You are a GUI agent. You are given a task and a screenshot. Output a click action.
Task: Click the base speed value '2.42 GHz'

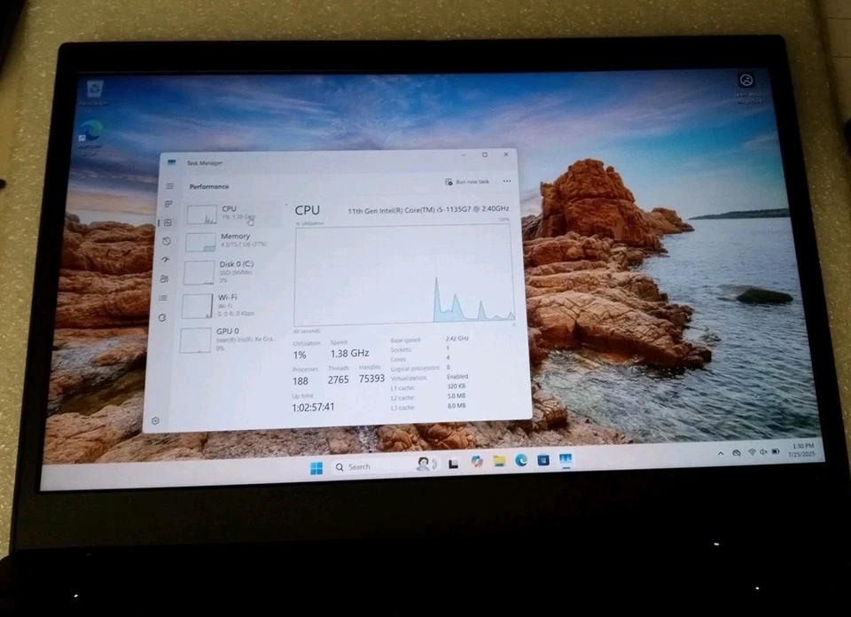(x=457, y=338)
